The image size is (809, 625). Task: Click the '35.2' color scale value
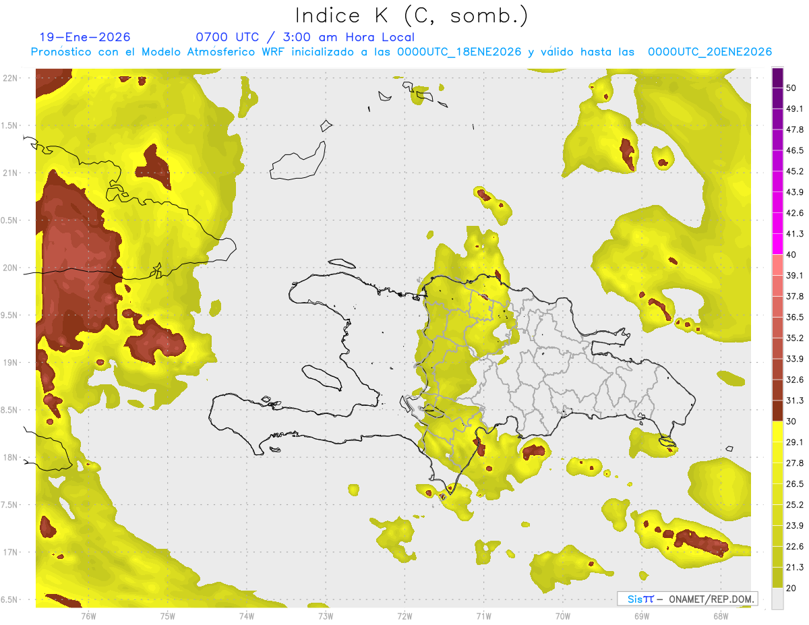pos(795,338)
